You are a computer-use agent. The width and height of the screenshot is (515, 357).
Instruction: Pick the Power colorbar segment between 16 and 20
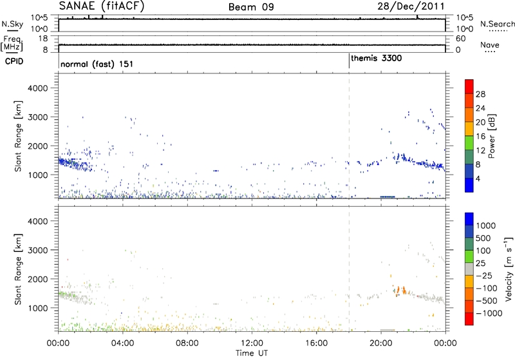(469, 129)
